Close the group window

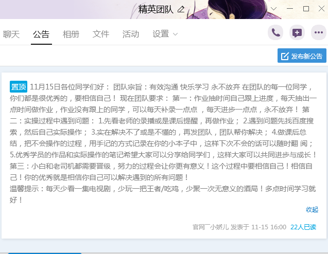[x=321, y=9]
